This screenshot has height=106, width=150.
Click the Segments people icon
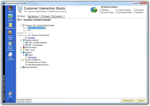(x=24, y=52)
